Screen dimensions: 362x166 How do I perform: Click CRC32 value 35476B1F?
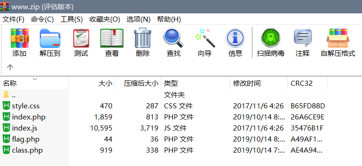pos(307,128)
